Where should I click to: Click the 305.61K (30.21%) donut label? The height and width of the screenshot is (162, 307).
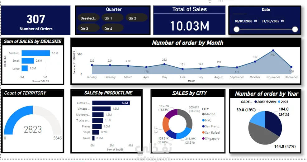pos(194,109)
